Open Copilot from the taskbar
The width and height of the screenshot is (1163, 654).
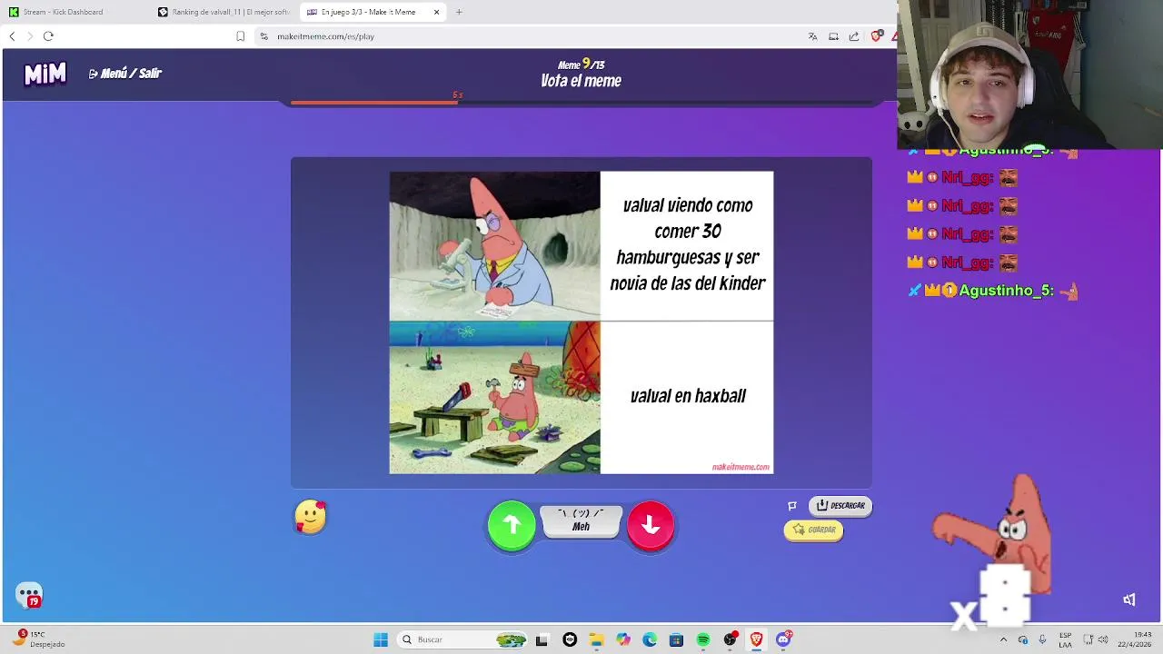pyautogui.click(x=623, y=639)
